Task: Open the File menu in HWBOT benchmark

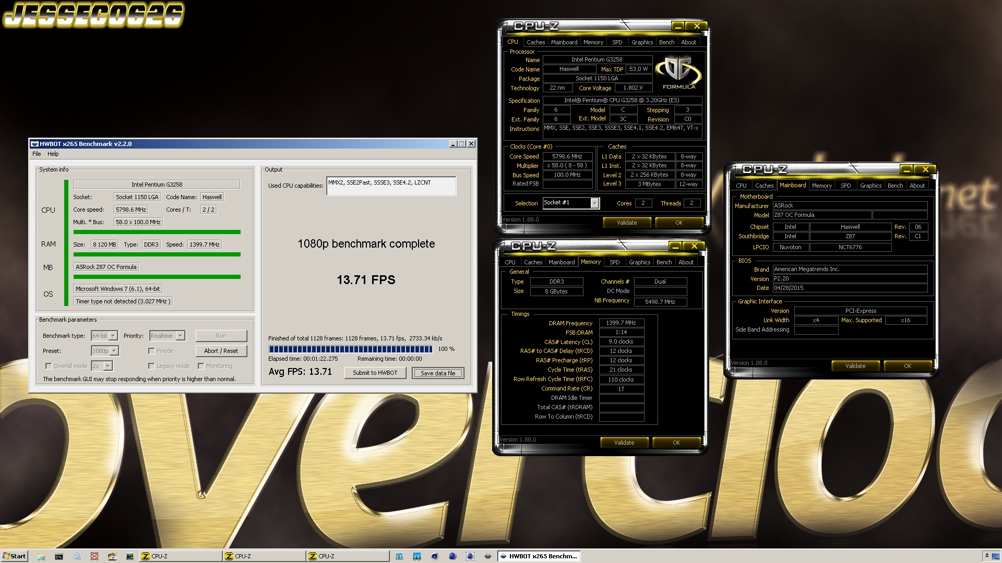Action: 37,154
